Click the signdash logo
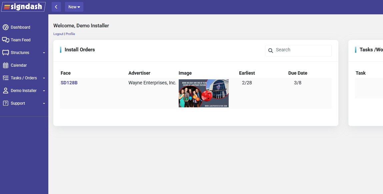The image size is (383, 194). (23, 7)
